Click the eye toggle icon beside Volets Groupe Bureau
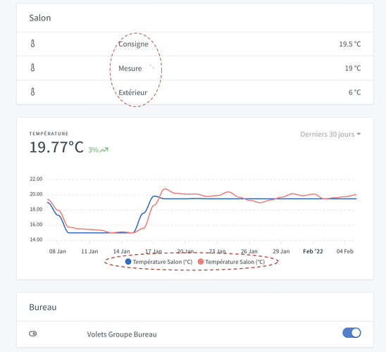 32,334
